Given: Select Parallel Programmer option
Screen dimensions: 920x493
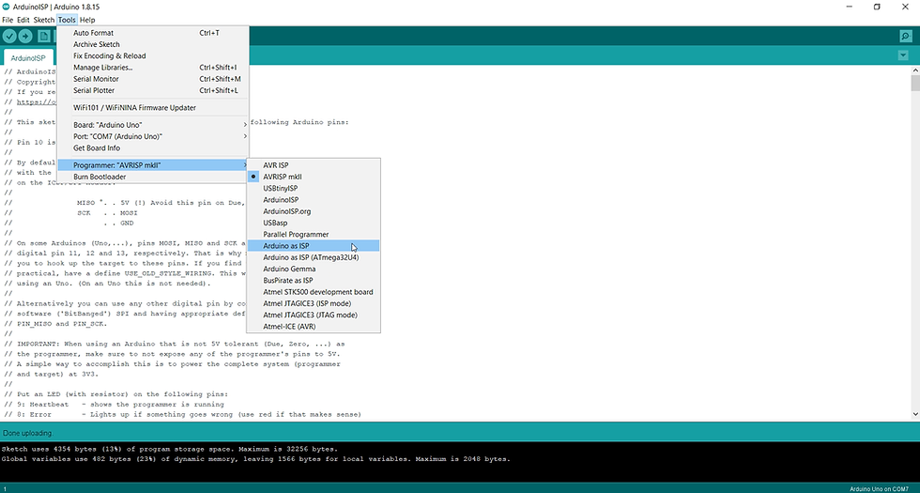Looking at the screenshot, I should (x=314, y=234).
